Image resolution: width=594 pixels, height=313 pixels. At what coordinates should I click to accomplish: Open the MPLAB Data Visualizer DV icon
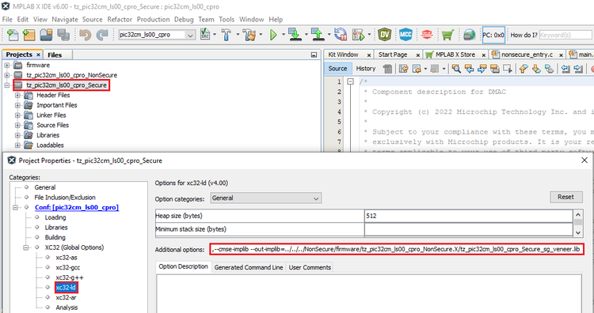[385, 35]
